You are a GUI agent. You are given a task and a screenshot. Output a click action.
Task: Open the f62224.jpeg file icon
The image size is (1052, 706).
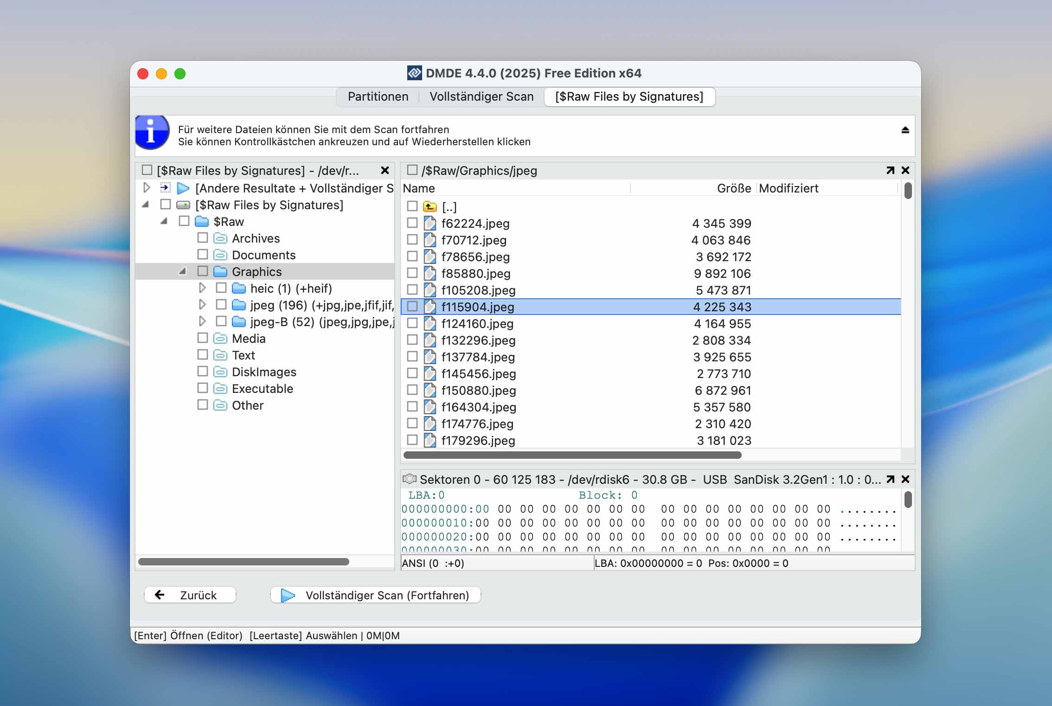click(430, 223)
